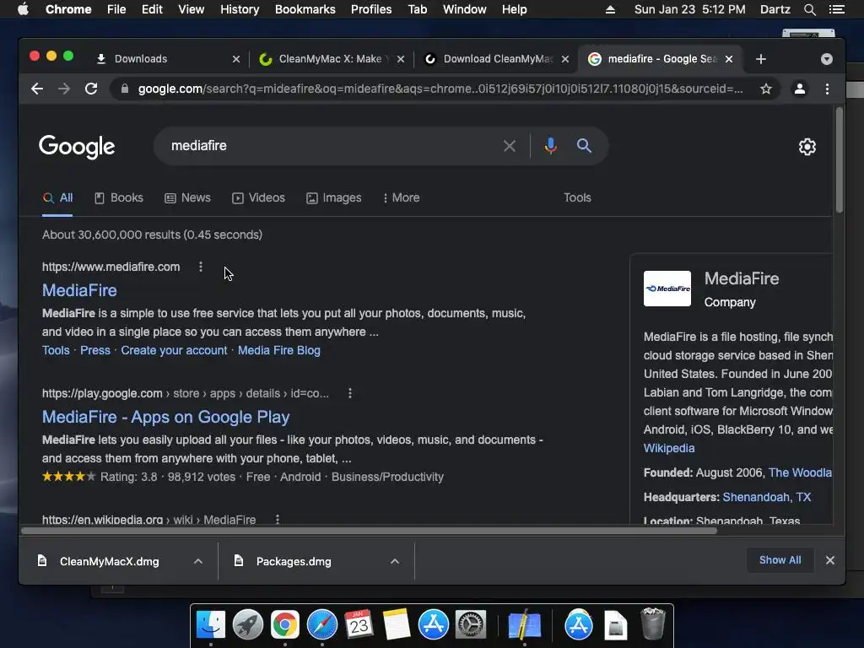This screenshot has width=864, height=648.
Task: Open Notes from the Dock
Action: tap(397, 625)
